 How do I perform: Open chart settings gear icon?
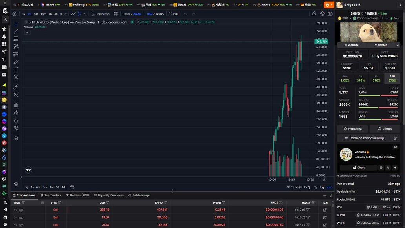[x=322, y=14]
